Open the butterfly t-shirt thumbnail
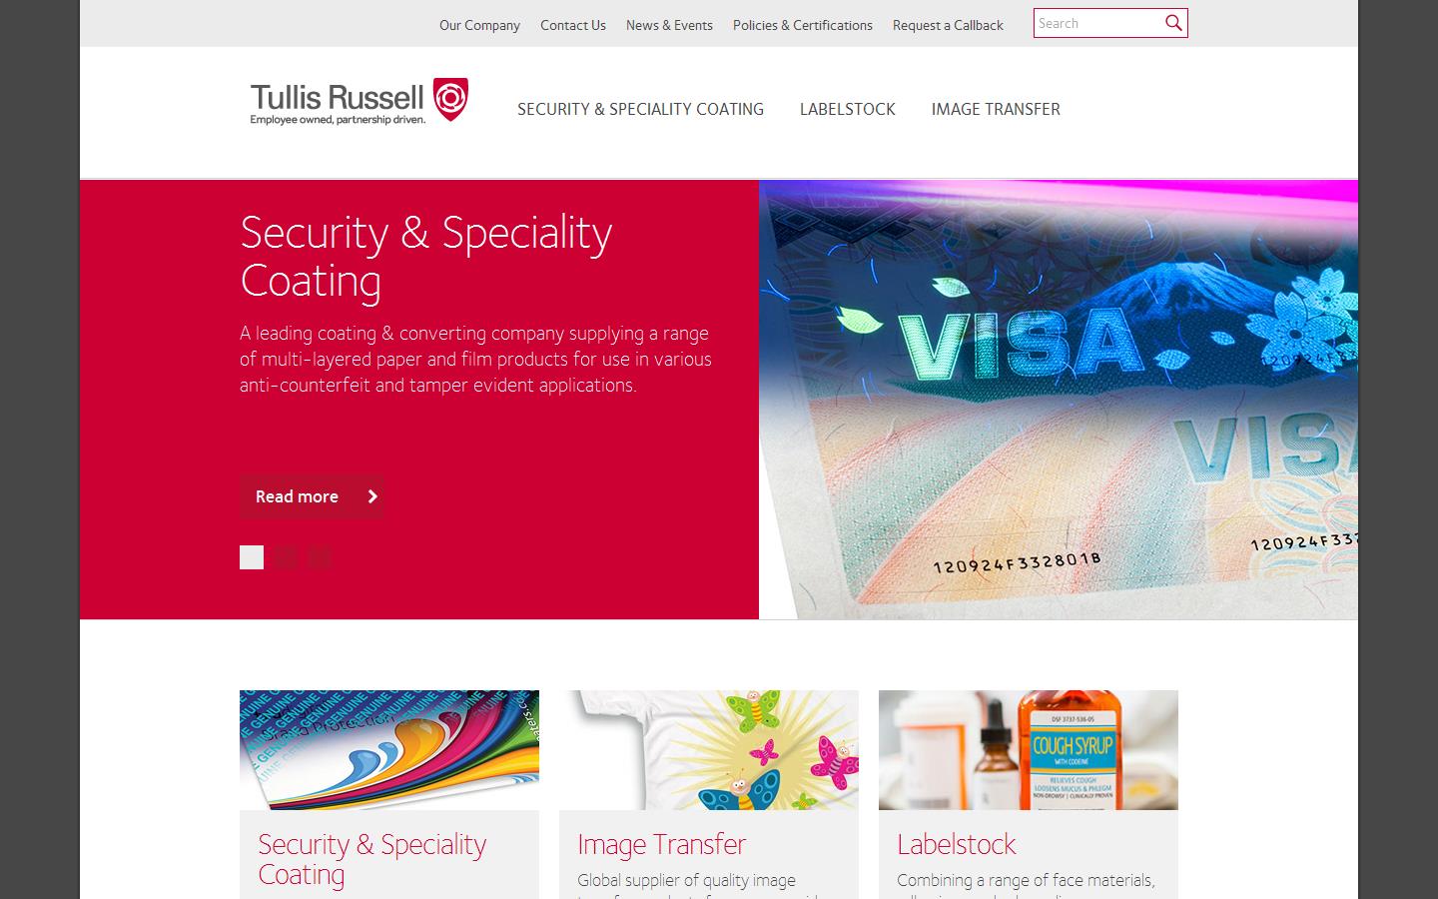The height and width of the screenshot is (899, 1438). (709, 750)
